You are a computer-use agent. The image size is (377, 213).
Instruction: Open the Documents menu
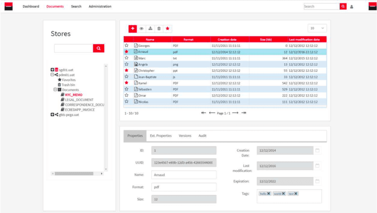click(x=55, y=7)
